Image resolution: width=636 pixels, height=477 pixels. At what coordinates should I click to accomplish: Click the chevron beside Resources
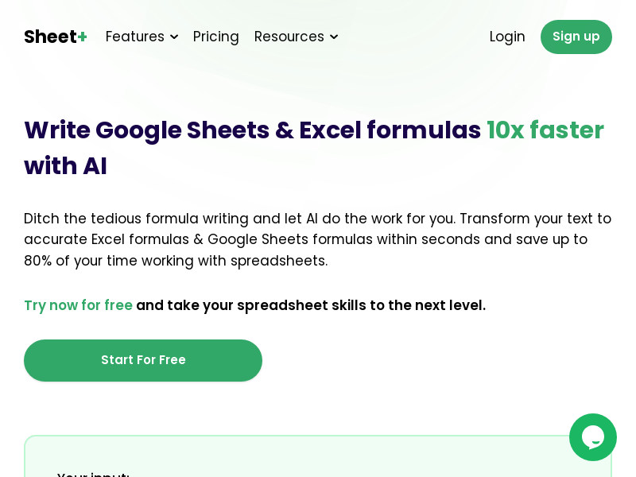click(x=334, y=37)
